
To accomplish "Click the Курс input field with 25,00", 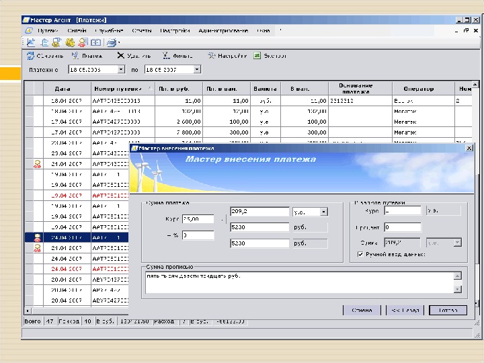I will coord(198,218).
